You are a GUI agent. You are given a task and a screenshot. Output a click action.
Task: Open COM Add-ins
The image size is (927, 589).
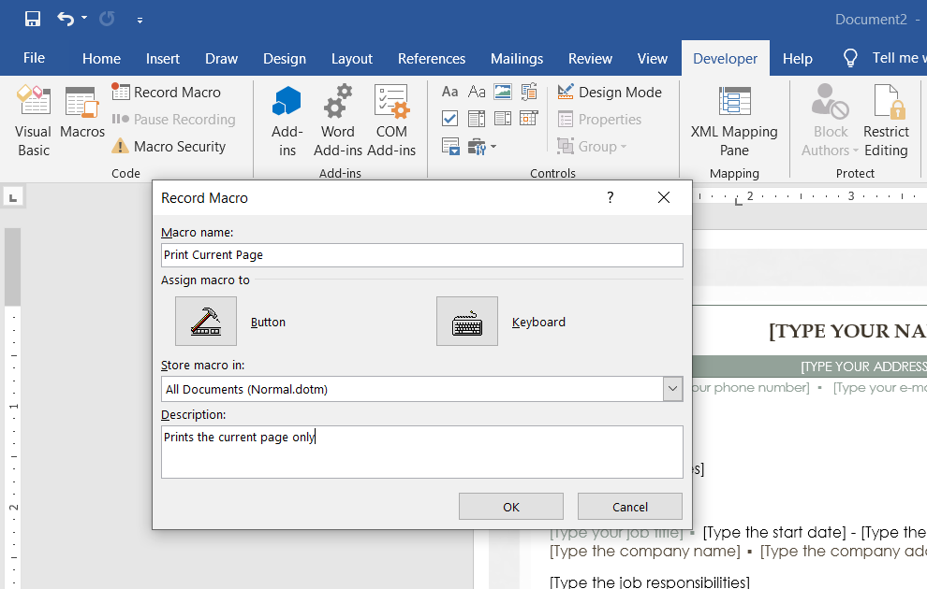click(391, 103)
